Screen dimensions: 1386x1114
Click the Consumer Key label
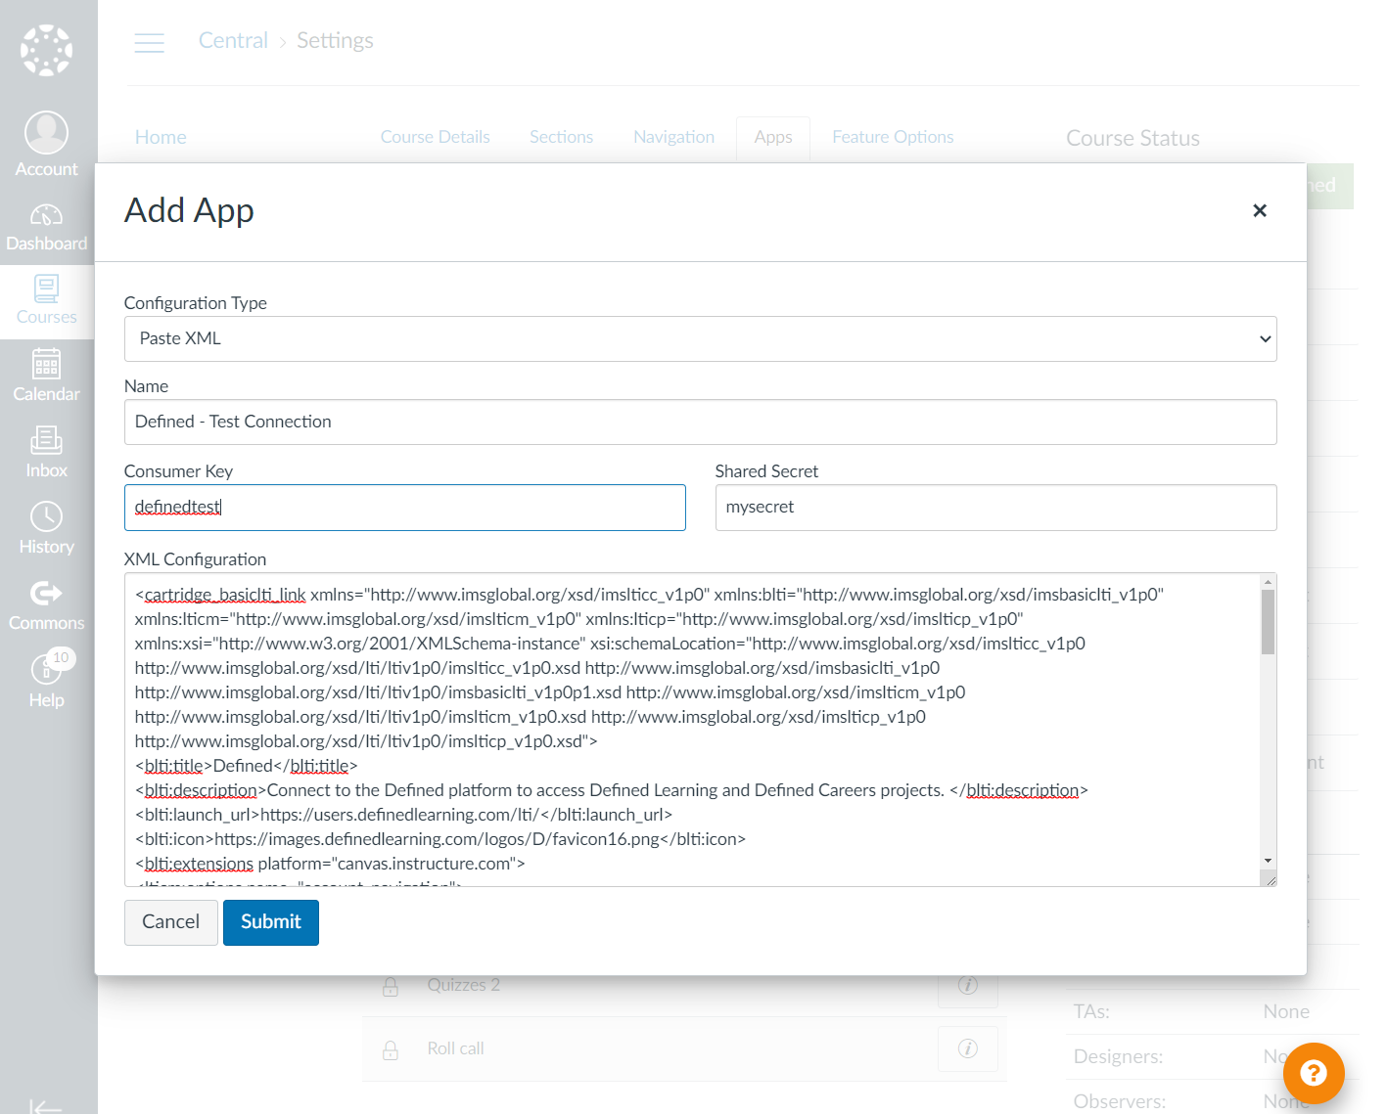tap(179, 471)
